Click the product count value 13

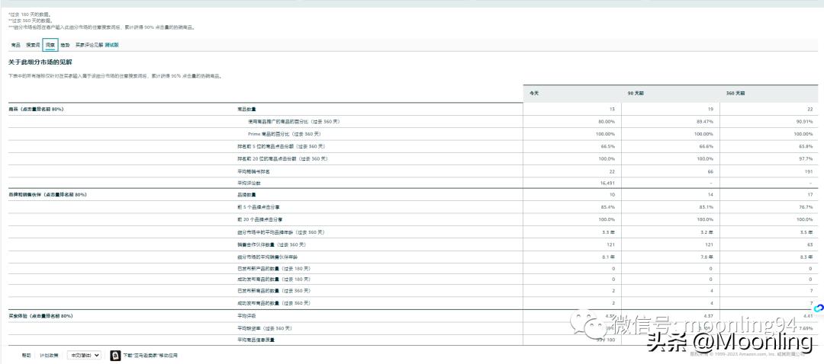612,109
